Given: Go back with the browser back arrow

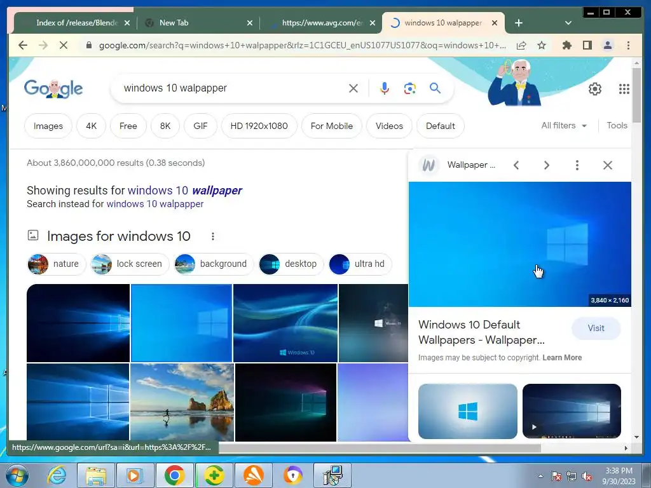Looking at the screenshot, I should point(23,45).
